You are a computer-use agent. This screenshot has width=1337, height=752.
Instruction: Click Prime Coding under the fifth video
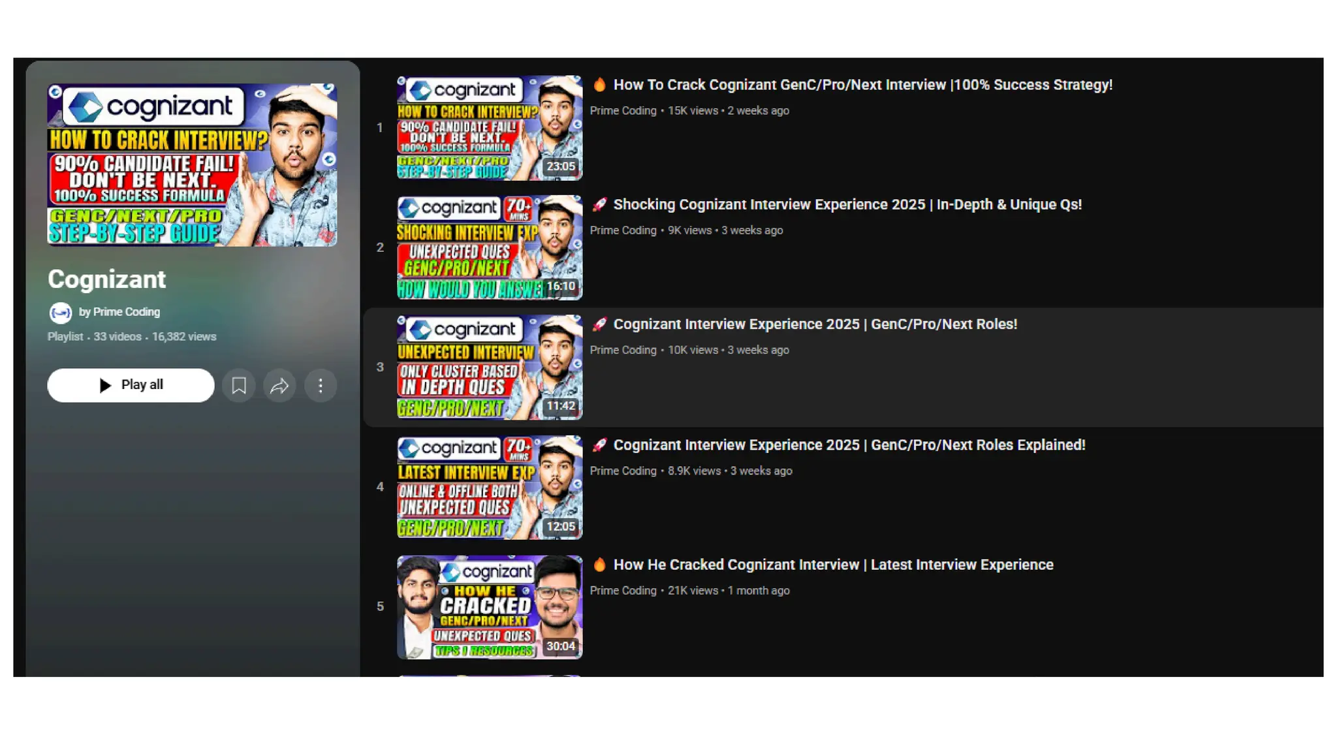[623, 591]
